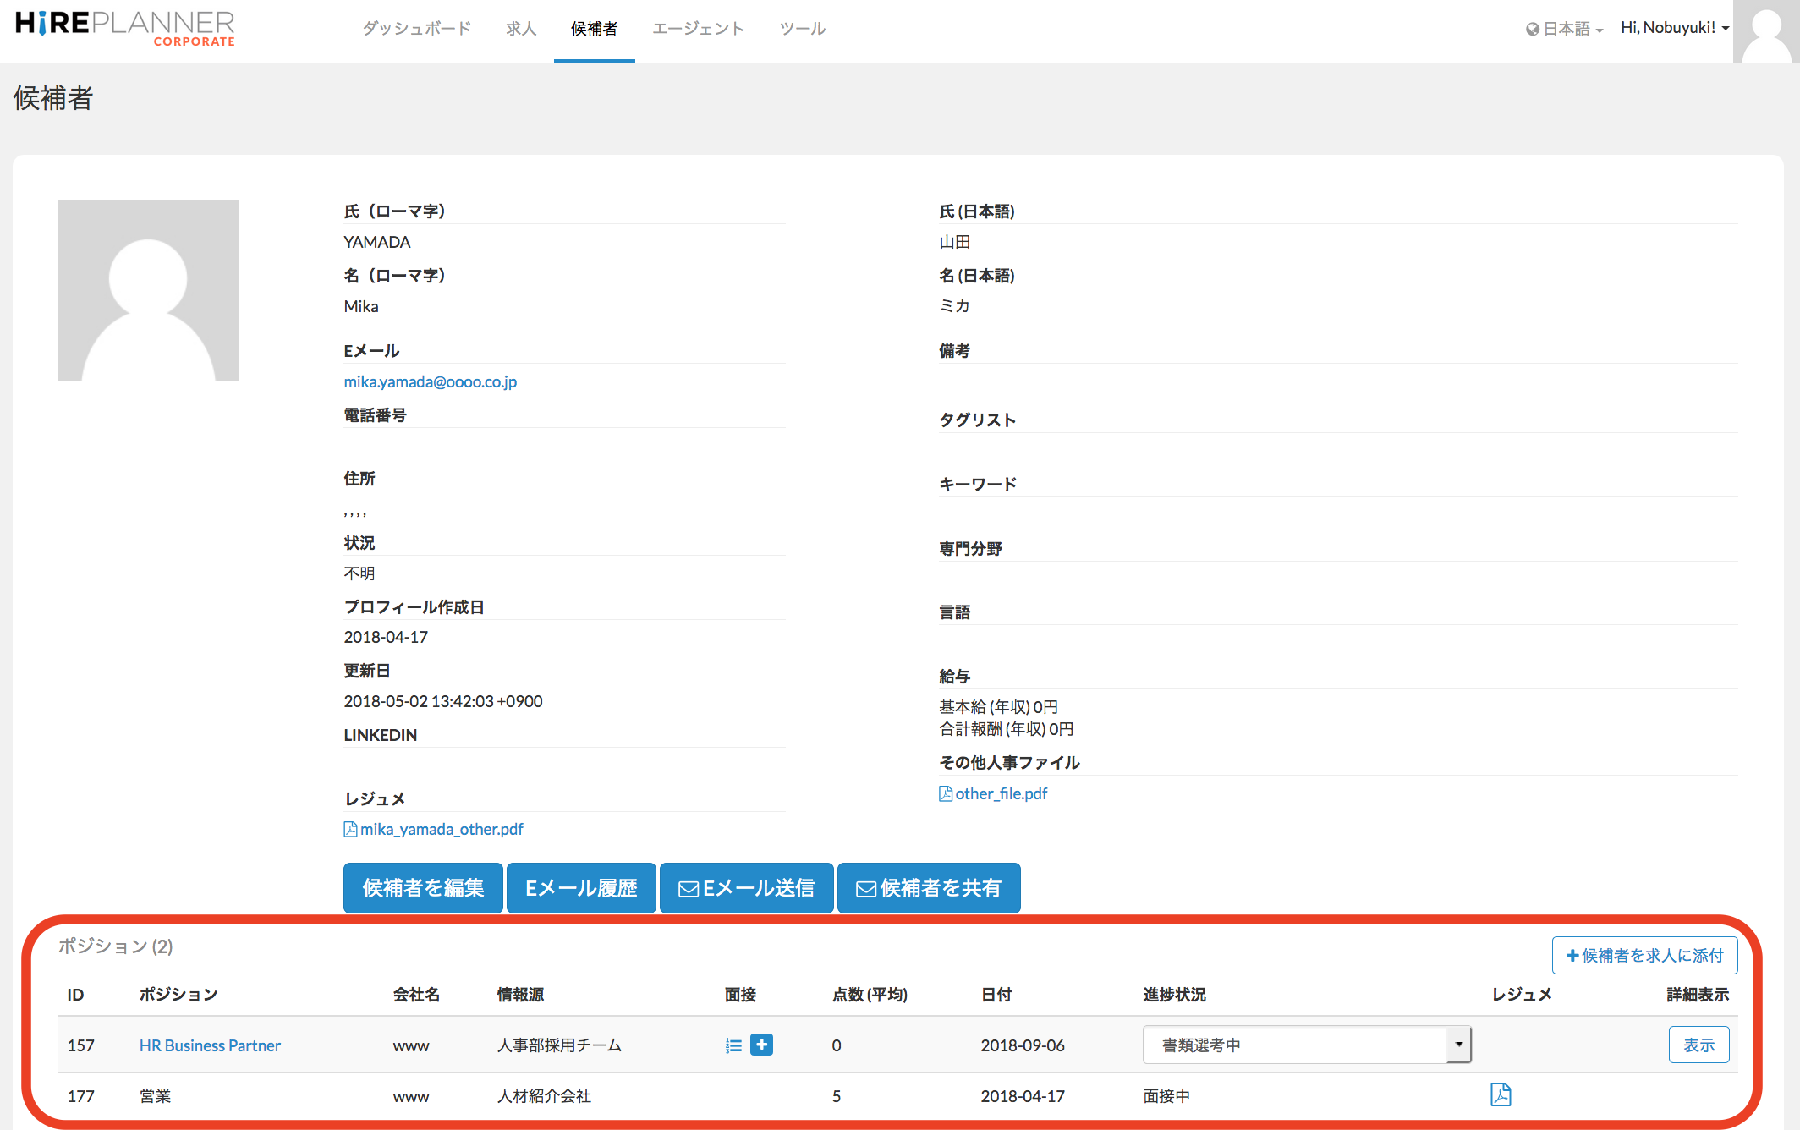Screen dimensions: 1800x1130
Task: Click the Eメール履歴 button
Action: coord(581,888)
